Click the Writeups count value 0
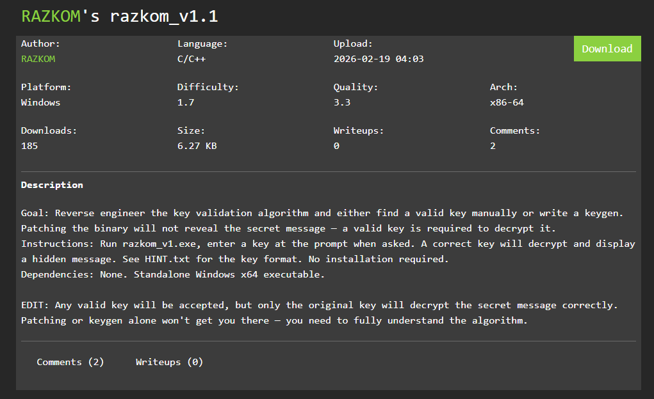This screenshot has height=399, width=654. pos(336,146)
